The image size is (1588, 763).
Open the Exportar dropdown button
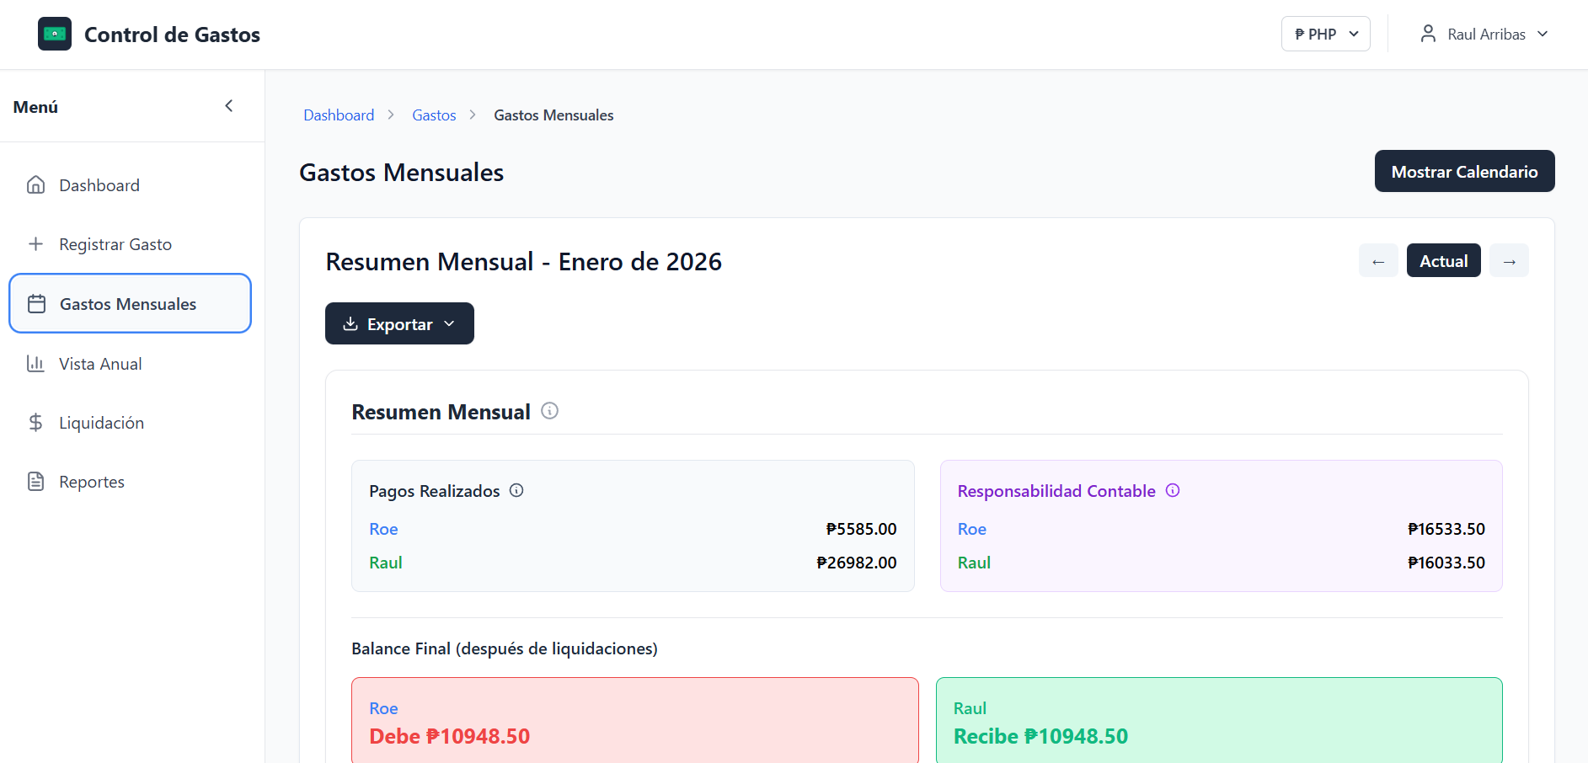[399, 323]
